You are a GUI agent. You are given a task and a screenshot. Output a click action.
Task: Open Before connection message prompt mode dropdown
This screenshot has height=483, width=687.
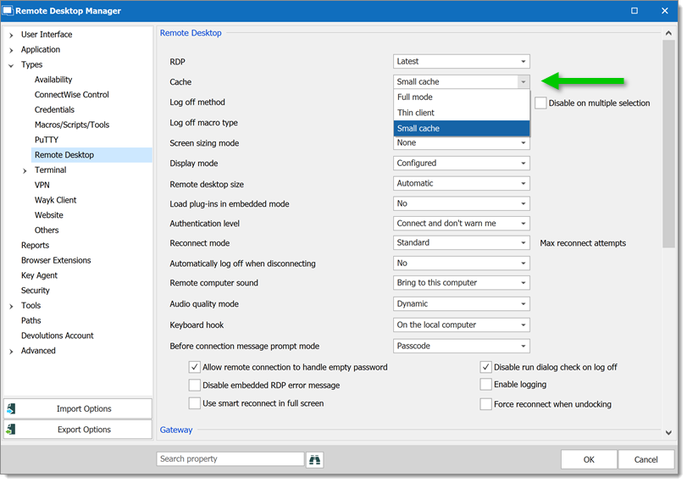click(462, 346)
